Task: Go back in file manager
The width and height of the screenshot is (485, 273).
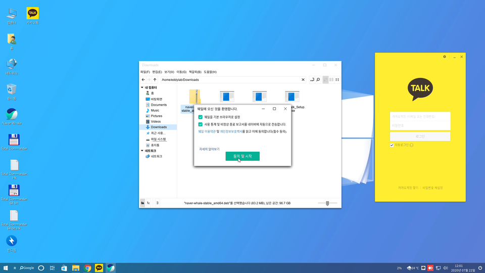Action: coord(143,79)
